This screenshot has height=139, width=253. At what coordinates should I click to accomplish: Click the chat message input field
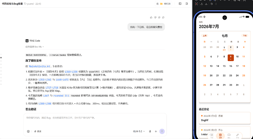[x=95, y=121]
